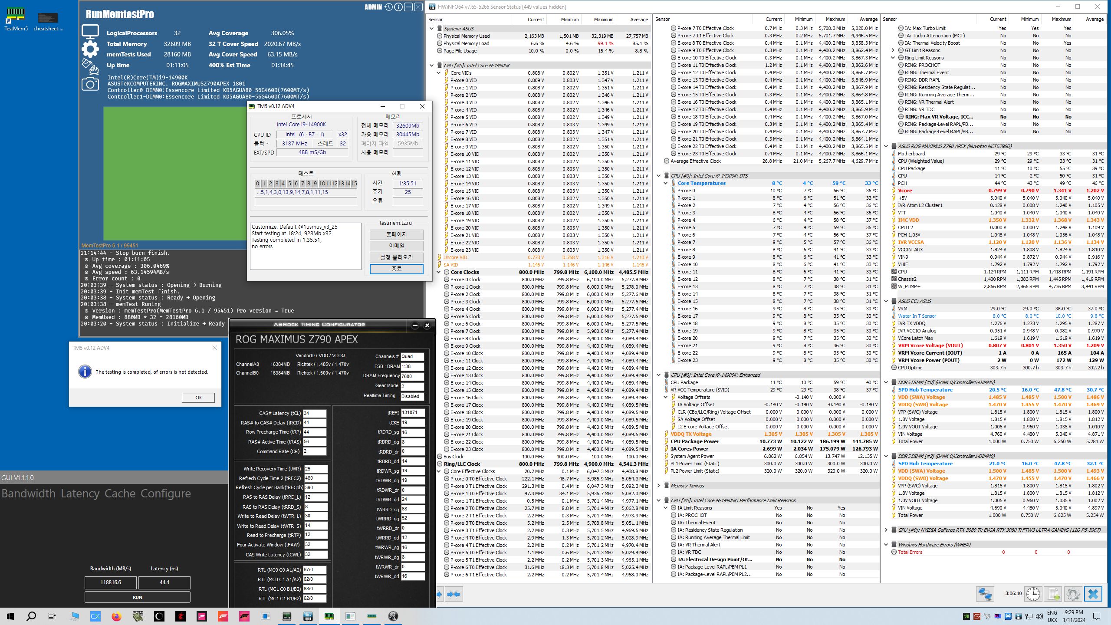Click DRAM Frequency field
Viewport: 1111px width, 625px height.
412,376
